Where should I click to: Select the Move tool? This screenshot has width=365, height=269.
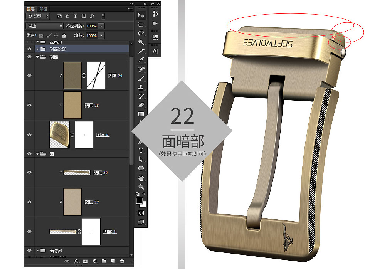(x=141, y=15)
